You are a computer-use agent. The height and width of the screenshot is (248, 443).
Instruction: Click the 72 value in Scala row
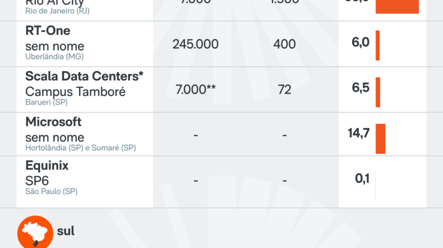(x=285, y=90)
